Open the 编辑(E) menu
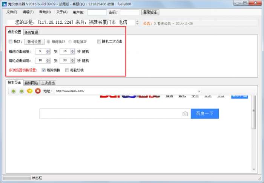This screenshot has height=183, width=264. 28,12
